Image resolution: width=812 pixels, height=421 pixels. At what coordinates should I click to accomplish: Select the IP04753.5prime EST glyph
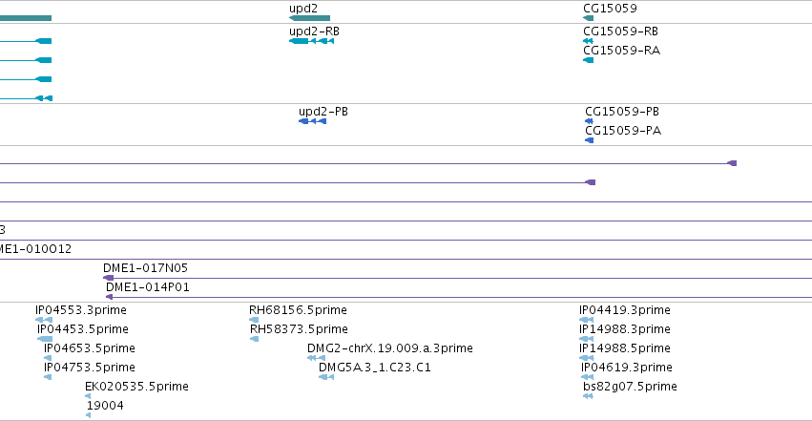coord(48,377)
